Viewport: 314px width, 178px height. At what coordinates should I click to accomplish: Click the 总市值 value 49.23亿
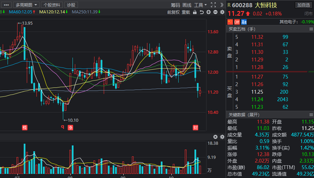coord(261,174)
